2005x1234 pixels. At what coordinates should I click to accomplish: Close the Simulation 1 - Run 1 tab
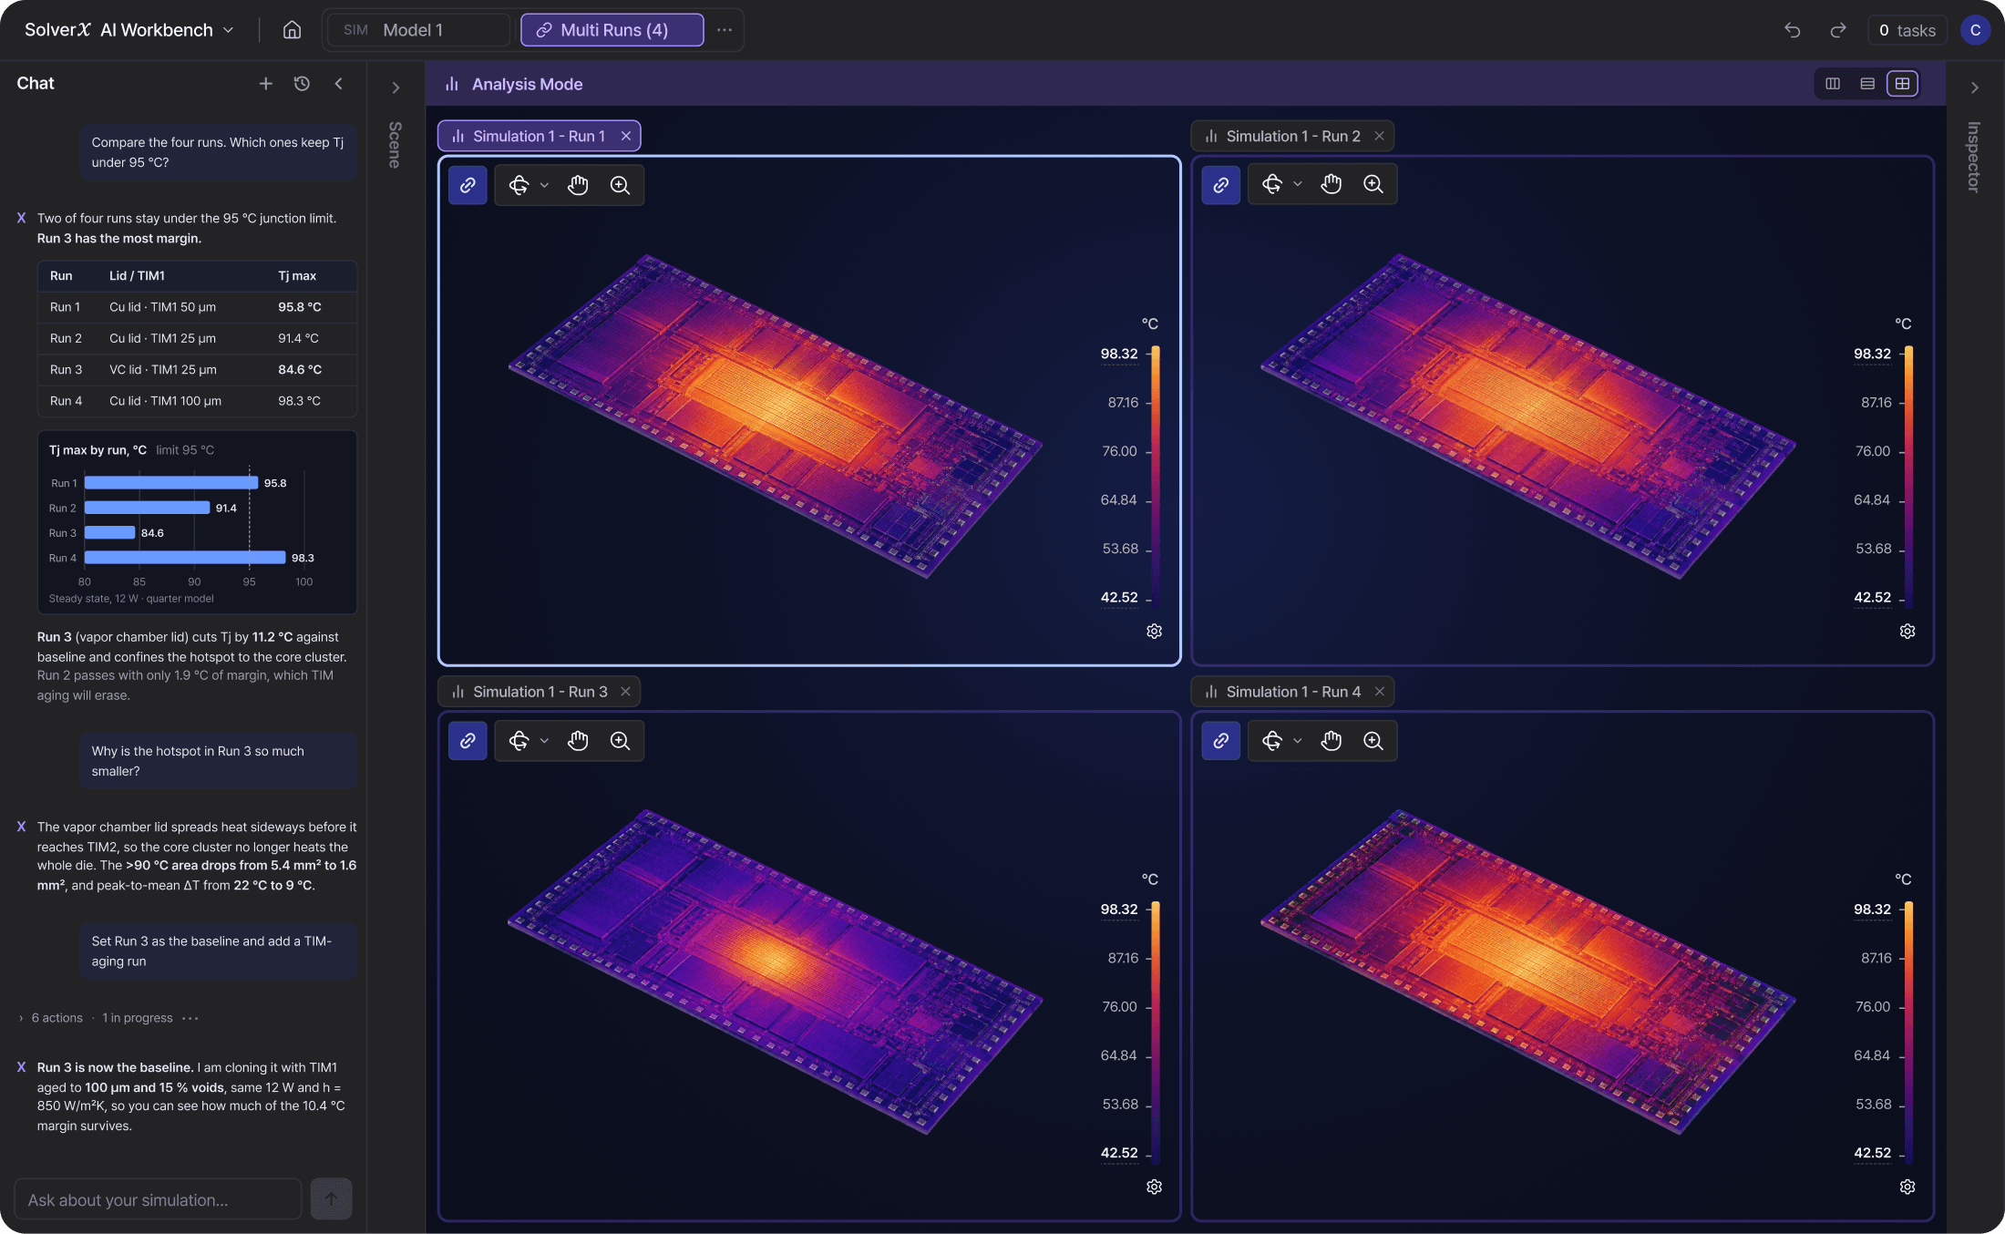(626, 136)
